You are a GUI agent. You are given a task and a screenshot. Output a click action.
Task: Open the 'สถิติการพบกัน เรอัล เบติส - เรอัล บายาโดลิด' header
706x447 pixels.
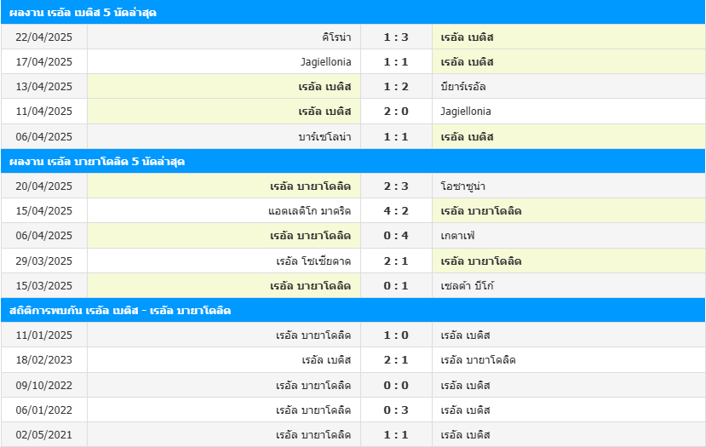(x=353, y=310)
